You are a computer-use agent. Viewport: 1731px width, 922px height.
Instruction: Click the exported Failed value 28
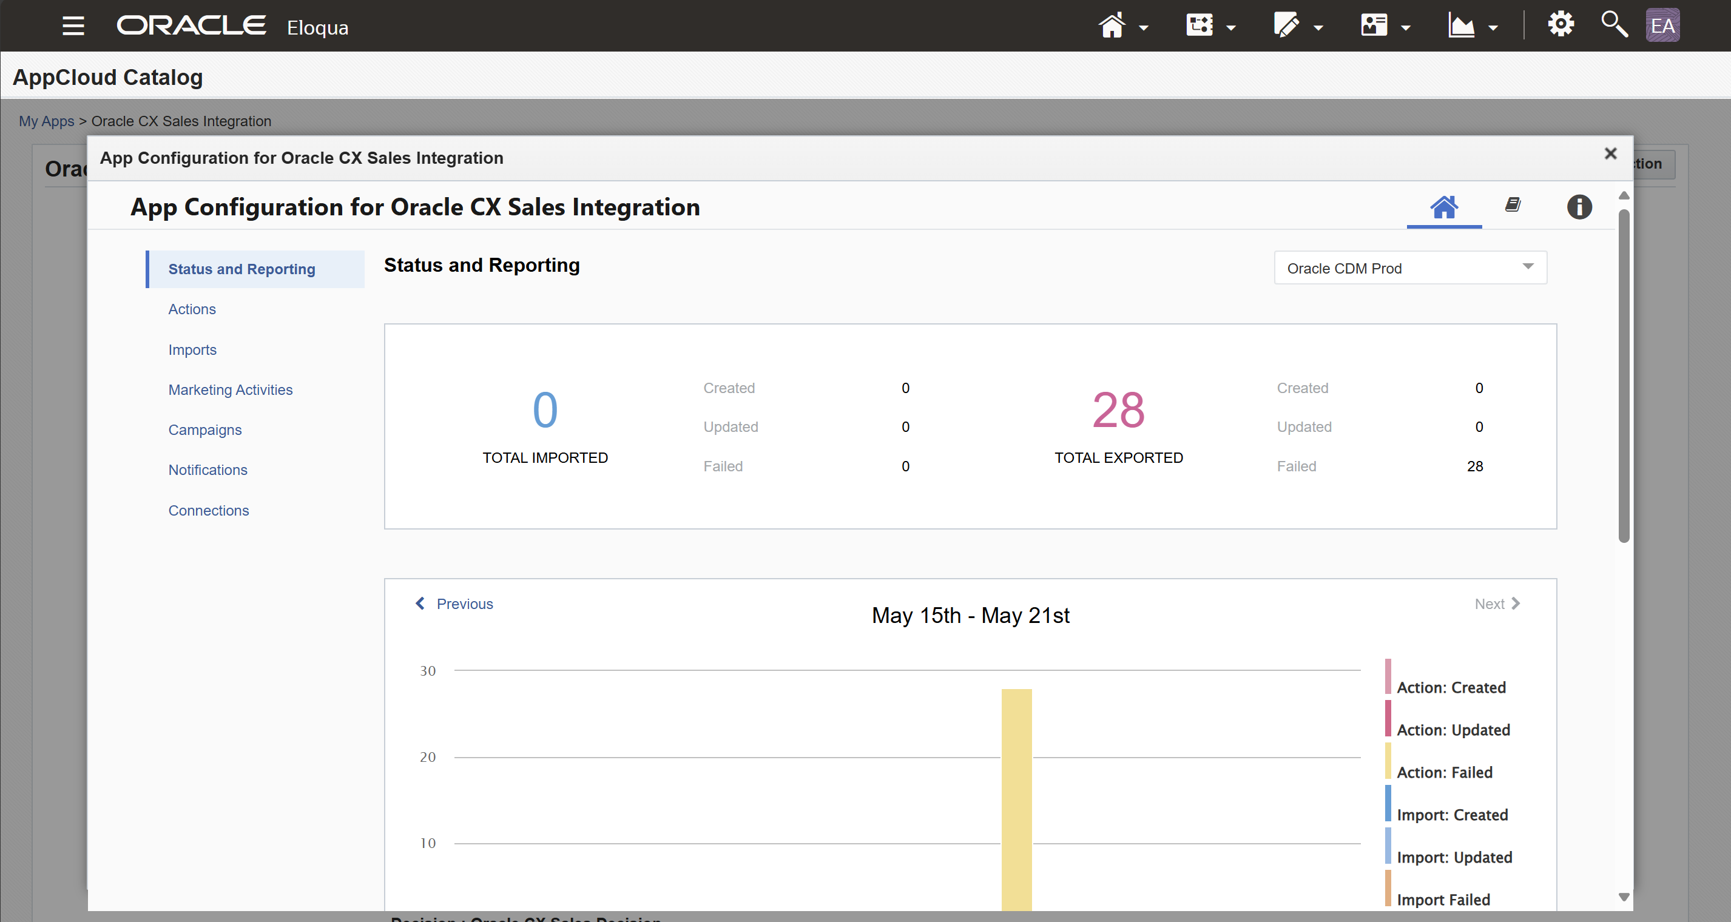1474,466
